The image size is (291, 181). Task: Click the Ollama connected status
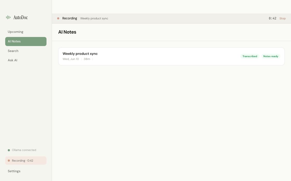[22, 150]
